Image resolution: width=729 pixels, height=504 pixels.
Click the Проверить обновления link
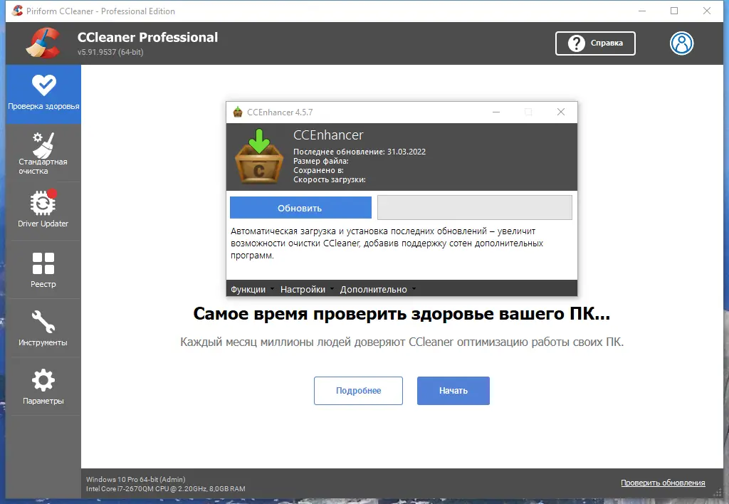click(663, 483)
